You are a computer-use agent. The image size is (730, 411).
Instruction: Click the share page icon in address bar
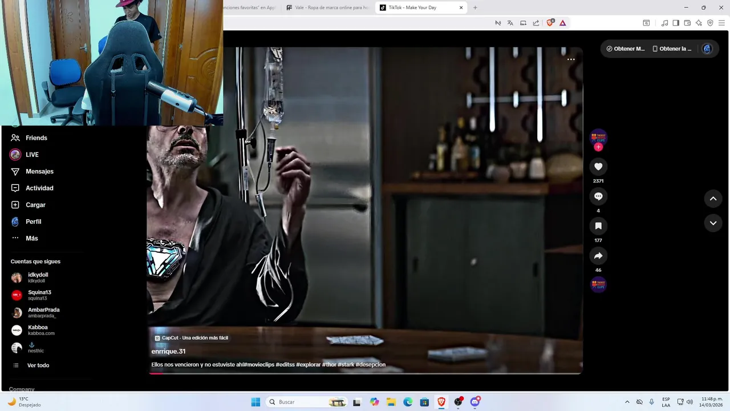click(536, 23)
